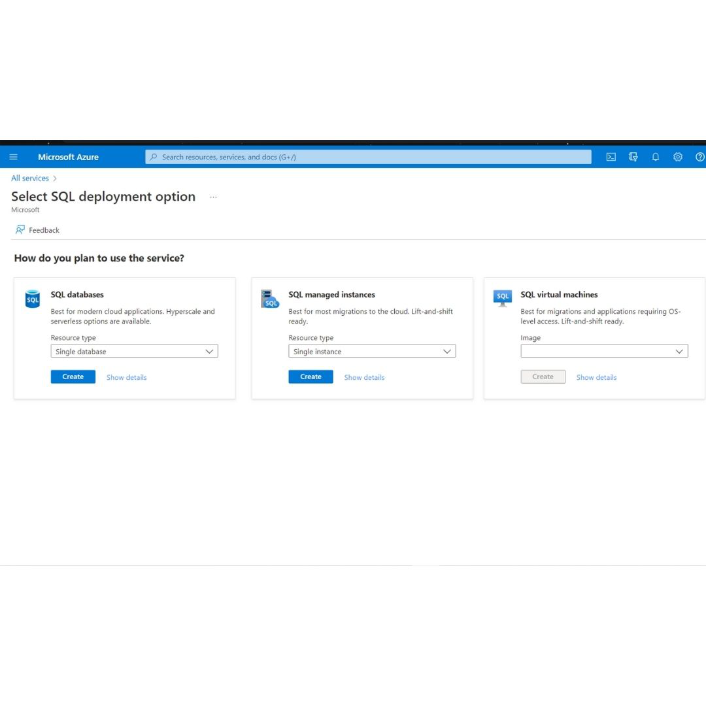706x706 pixels.
Task: Create a SQL database
Action: click(73, 377)
